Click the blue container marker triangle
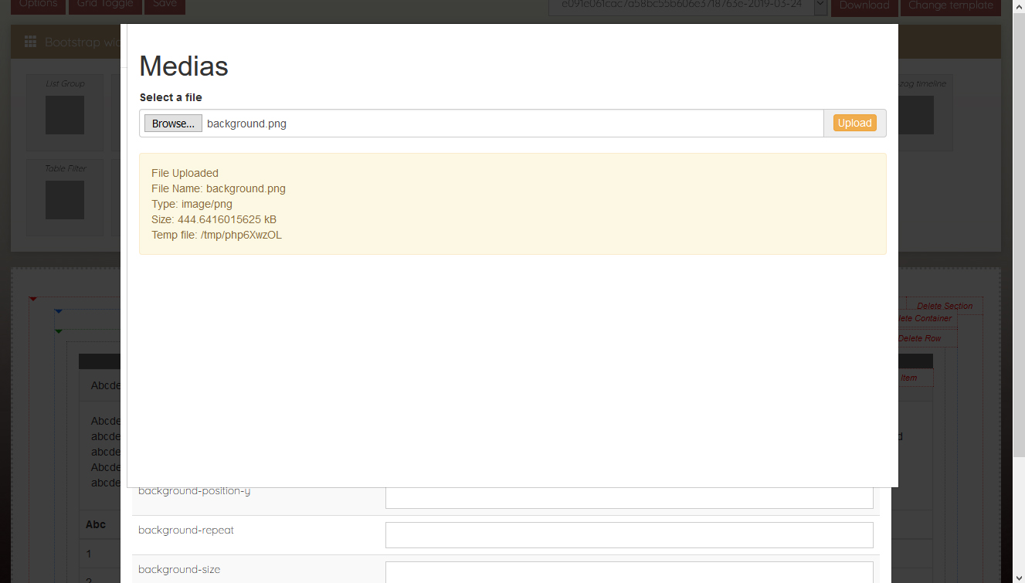 [58, 312]
